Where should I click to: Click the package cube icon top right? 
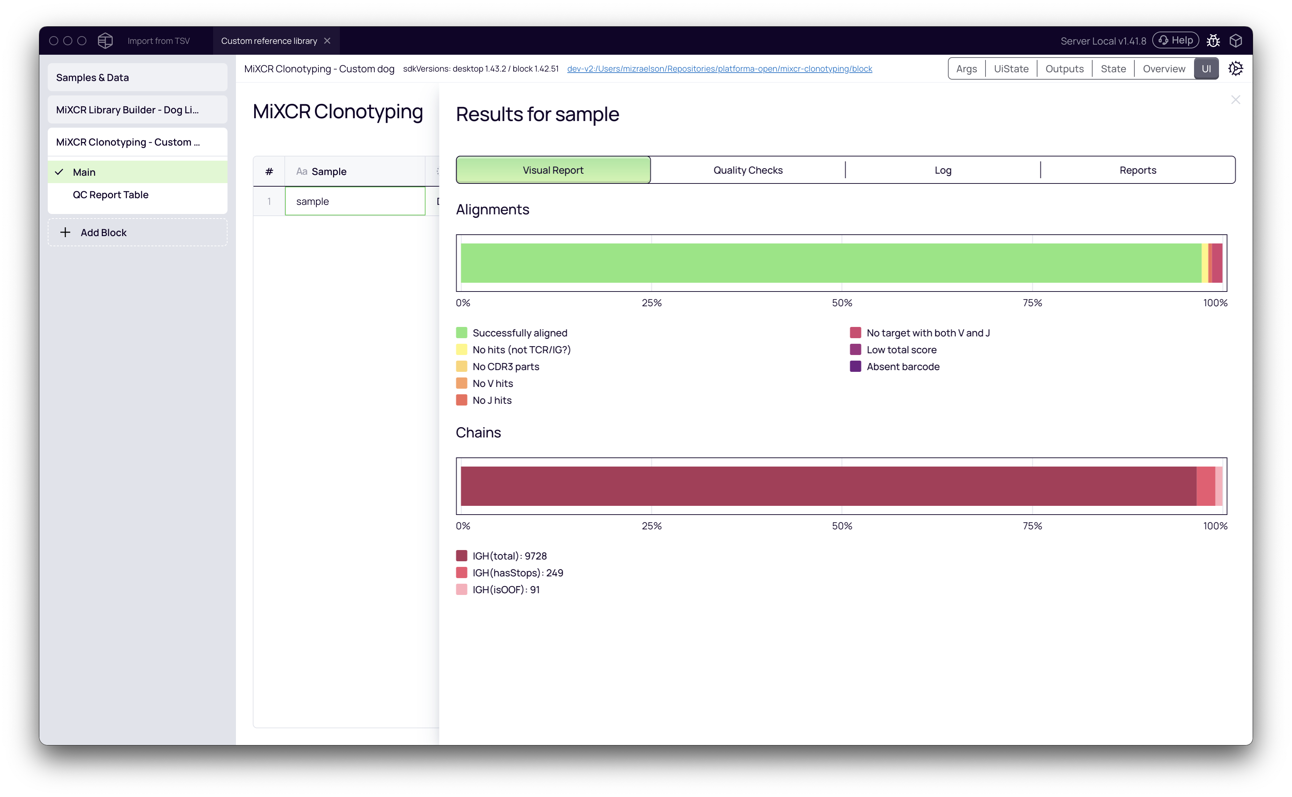click(1235, 41)
